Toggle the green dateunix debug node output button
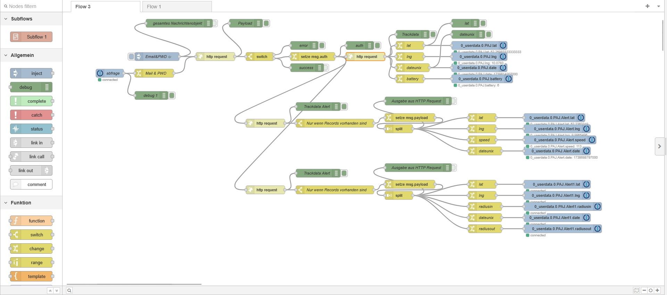Screen dimensions: 667x295 click(x=489, y=34)
